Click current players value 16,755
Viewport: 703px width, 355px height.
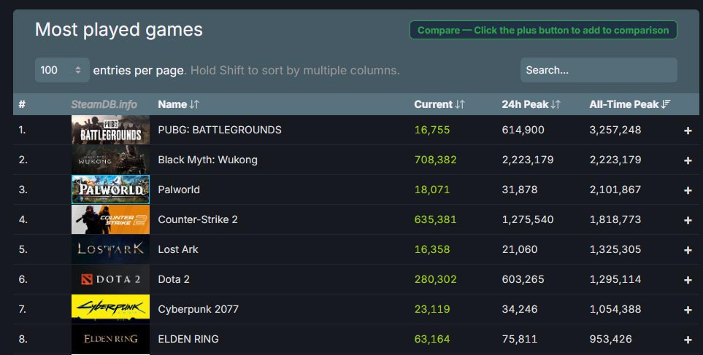click(x=432, y=130)
